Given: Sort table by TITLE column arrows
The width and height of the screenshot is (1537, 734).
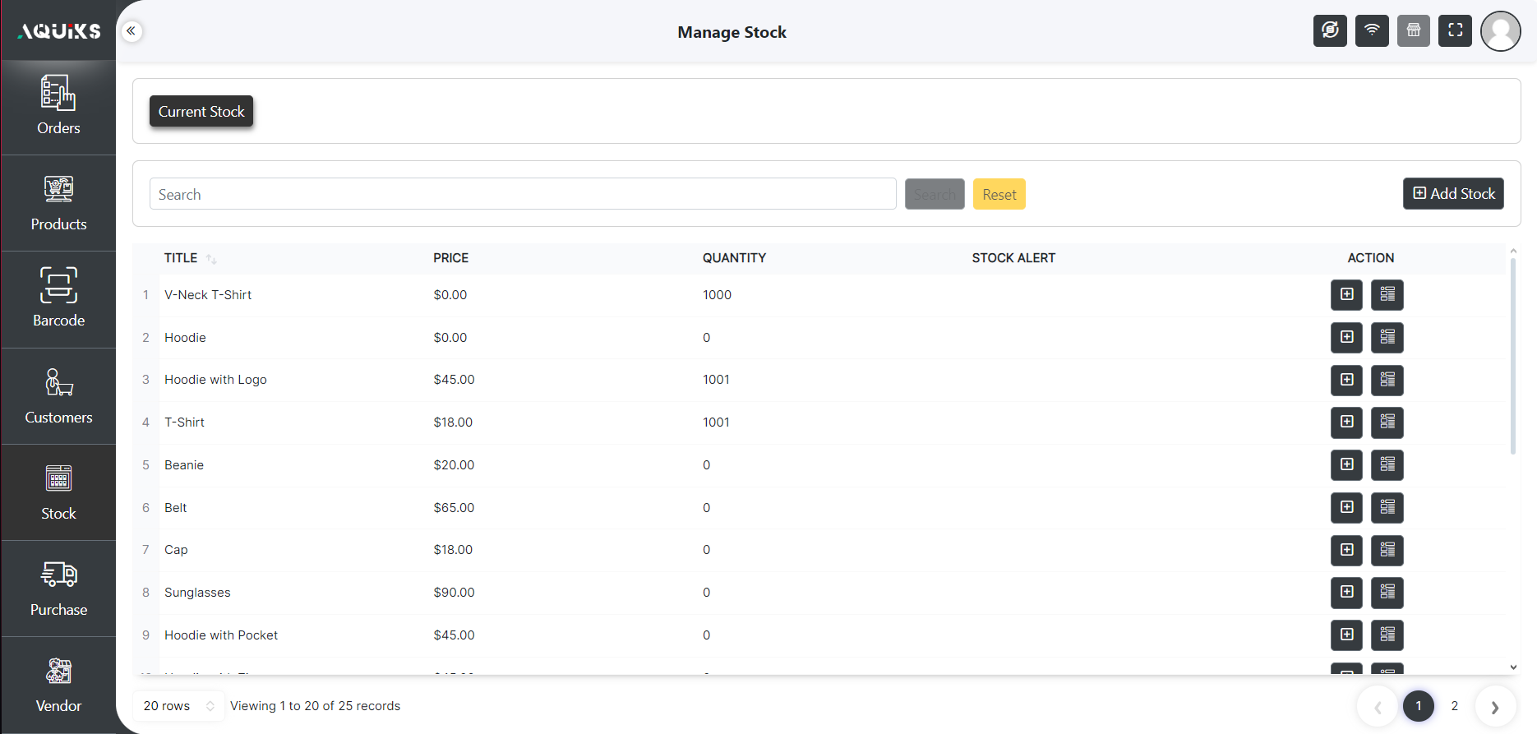Looking at the screenshot, I should click(x=211, y=259).
